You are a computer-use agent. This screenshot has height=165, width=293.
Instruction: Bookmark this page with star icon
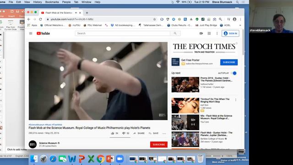pos(155,19)
